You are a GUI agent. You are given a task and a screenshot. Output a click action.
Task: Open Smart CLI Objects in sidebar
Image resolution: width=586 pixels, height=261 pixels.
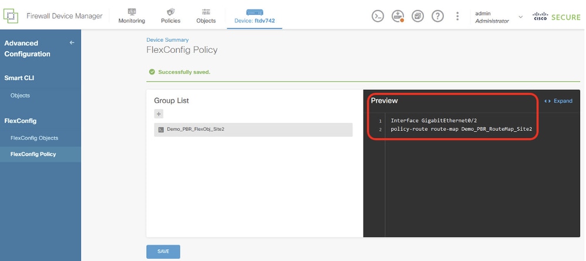20,95
